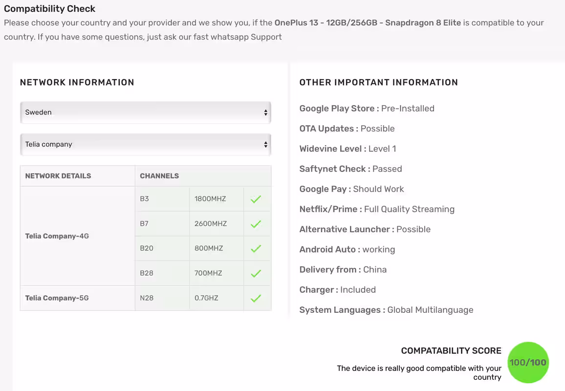This screenshot has width=565, height=391.
Task: Click the Netflix/Prime Full Quality Streaming line
Action: (x=377, y=209)
